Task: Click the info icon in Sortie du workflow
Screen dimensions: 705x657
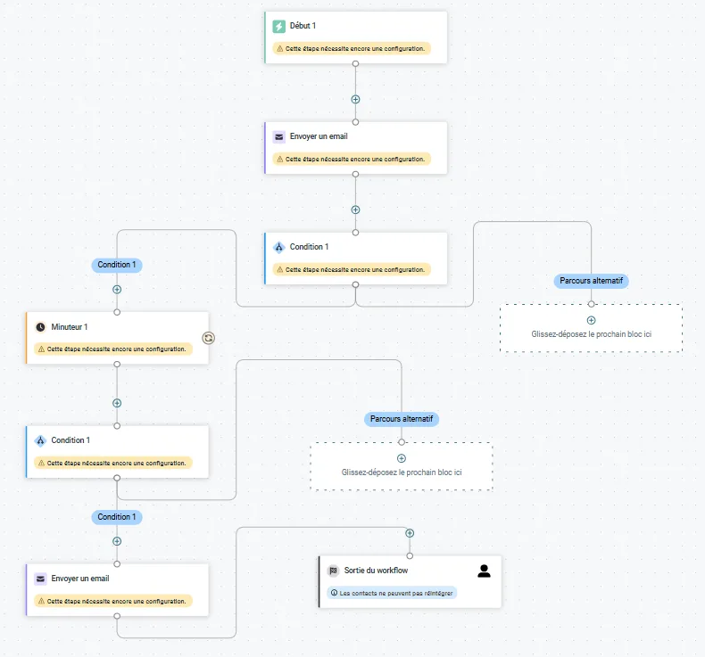Action: click(334, 593)
